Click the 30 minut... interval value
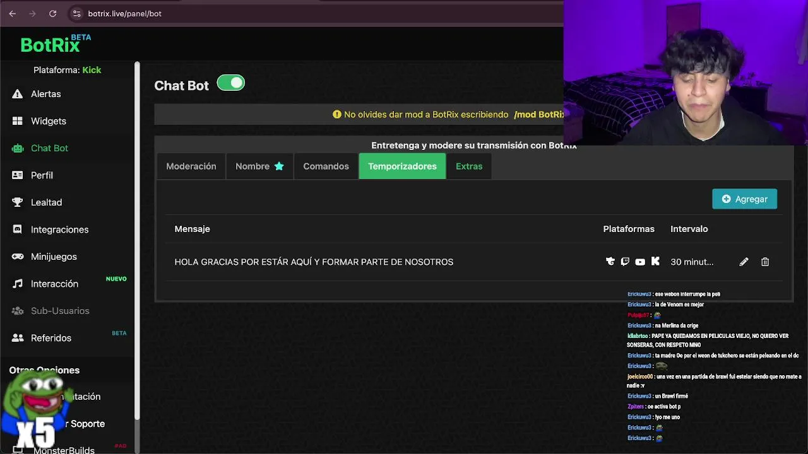 click(692, 262)
